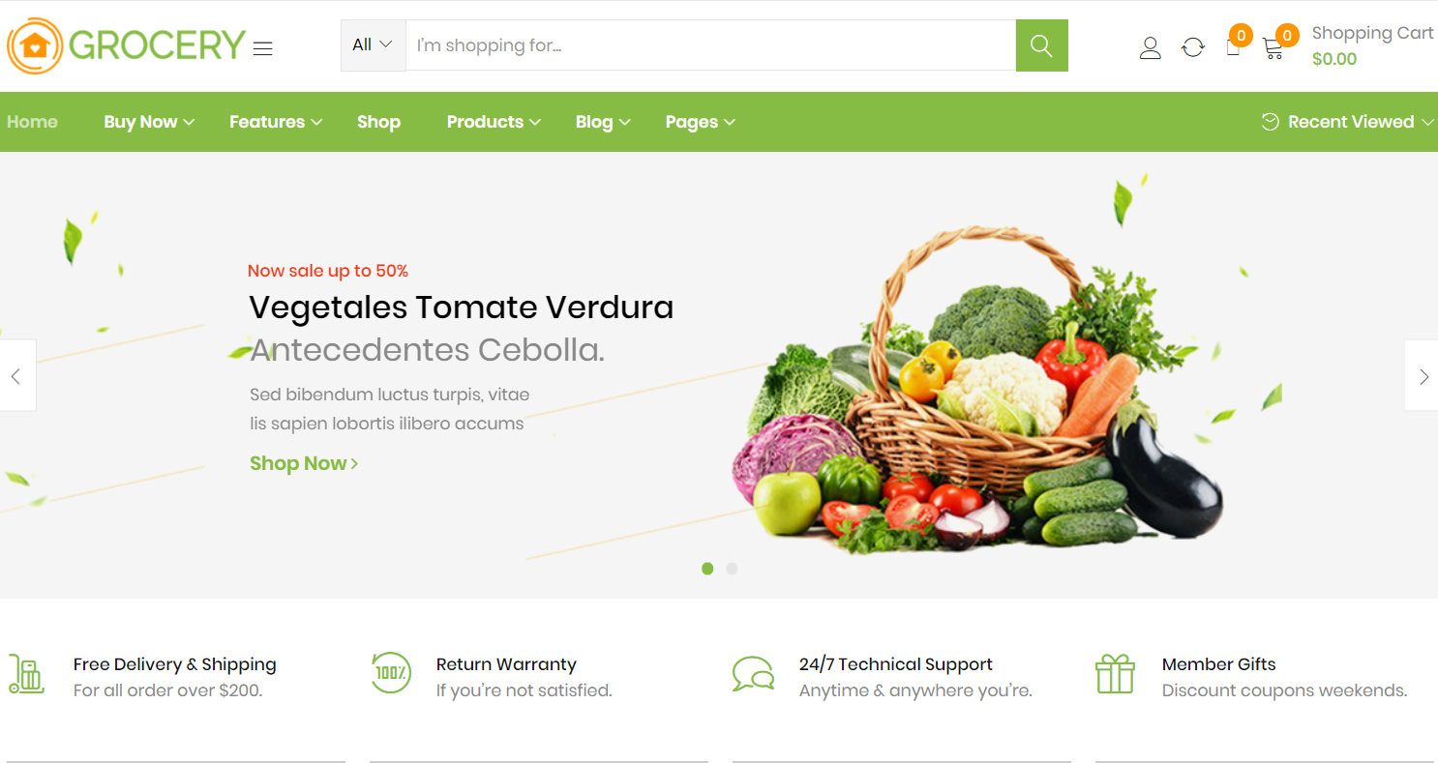This screenshot has width=1438, height=763.
Task: Open the shopping cart icon
Action: point(1273,48)
